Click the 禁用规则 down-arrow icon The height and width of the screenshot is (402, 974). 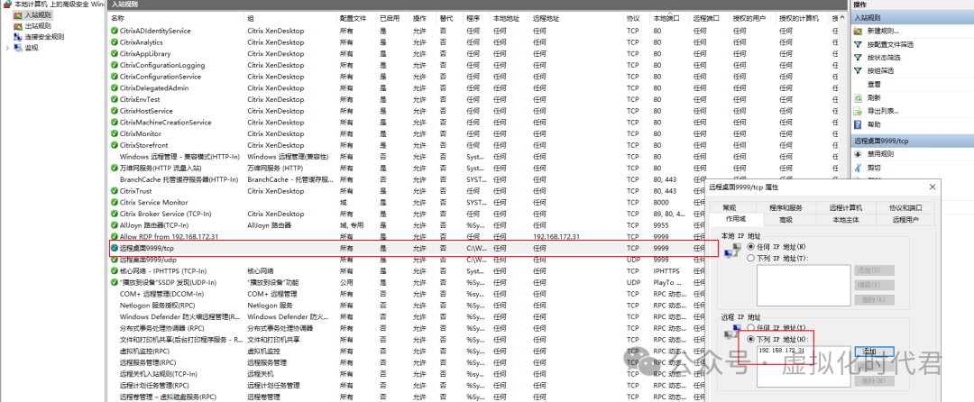858,154
